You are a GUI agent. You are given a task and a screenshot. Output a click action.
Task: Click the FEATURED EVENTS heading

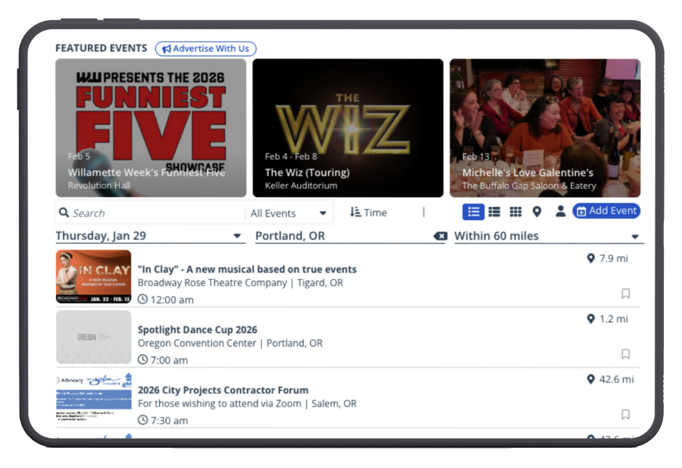click(101, 48)
